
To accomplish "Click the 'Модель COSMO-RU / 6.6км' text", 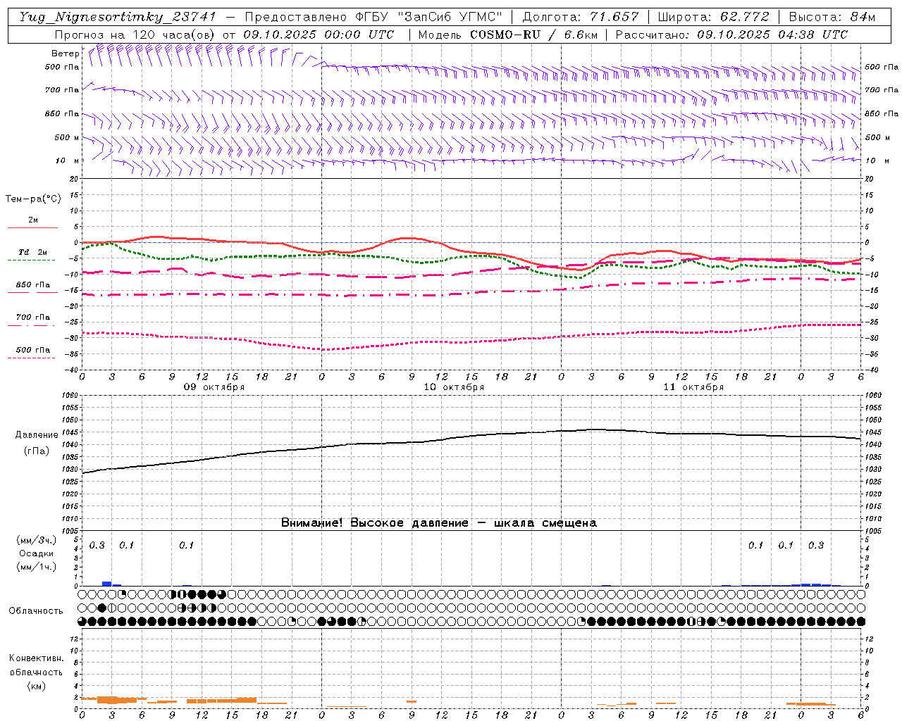I will pyautogui.click(x=507, y=35).
